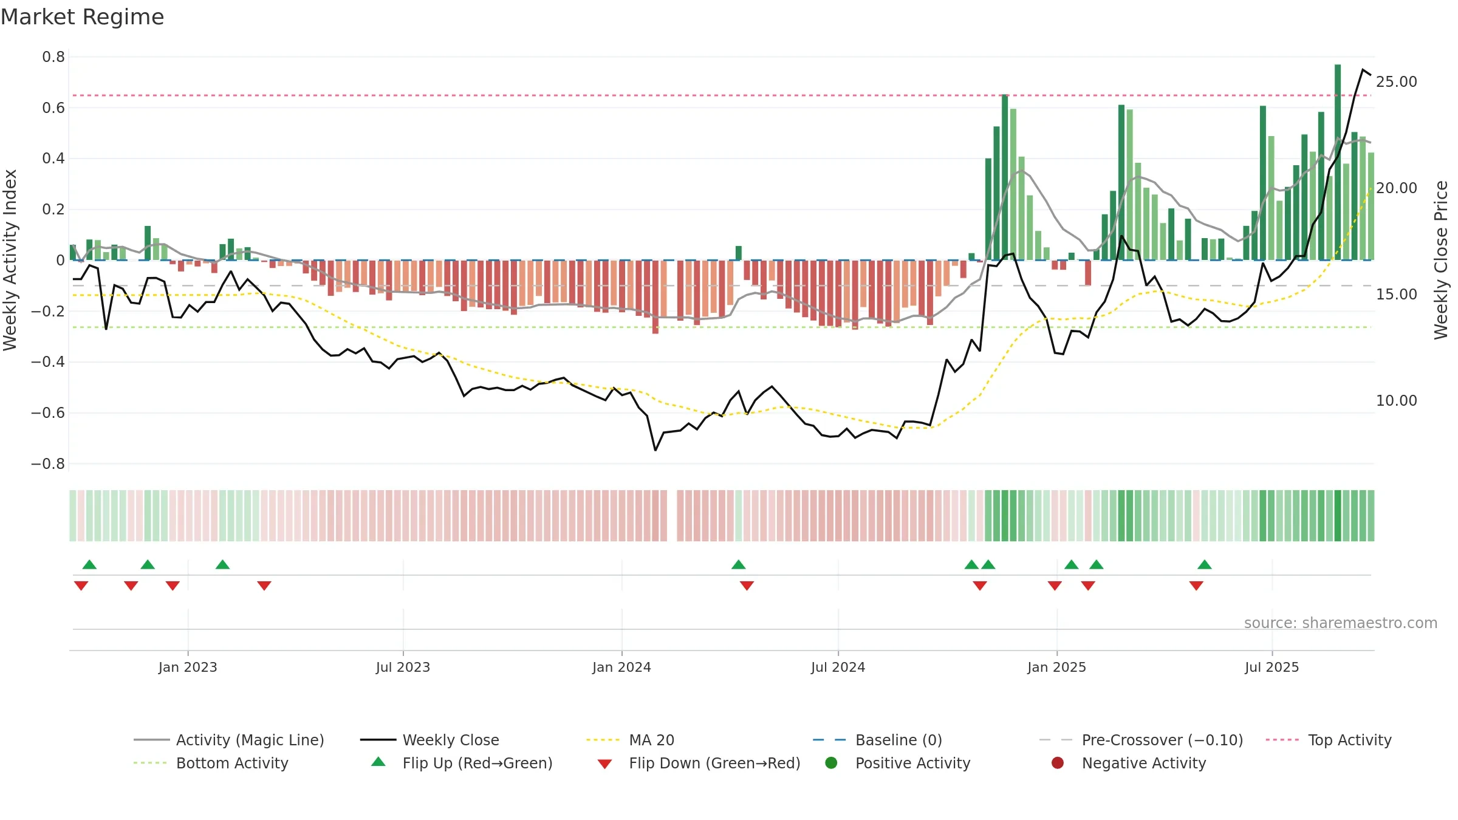Screen dimensions: 1458x820
Task: Click the red Flip Down triangle in legend
Action: click(604, 764)
